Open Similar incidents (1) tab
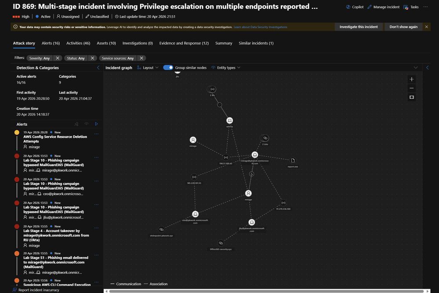 tap(256, 43)
